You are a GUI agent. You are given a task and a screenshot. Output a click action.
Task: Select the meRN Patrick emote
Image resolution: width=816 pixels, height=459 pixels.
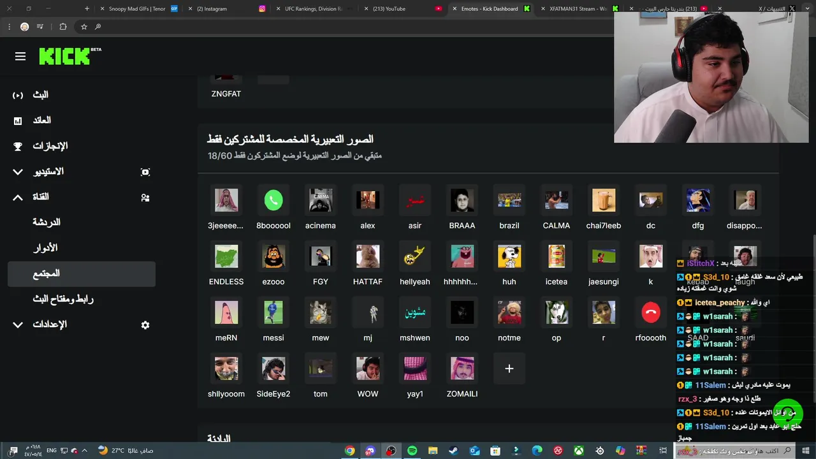pyautogui.click(x=226, y=312)
